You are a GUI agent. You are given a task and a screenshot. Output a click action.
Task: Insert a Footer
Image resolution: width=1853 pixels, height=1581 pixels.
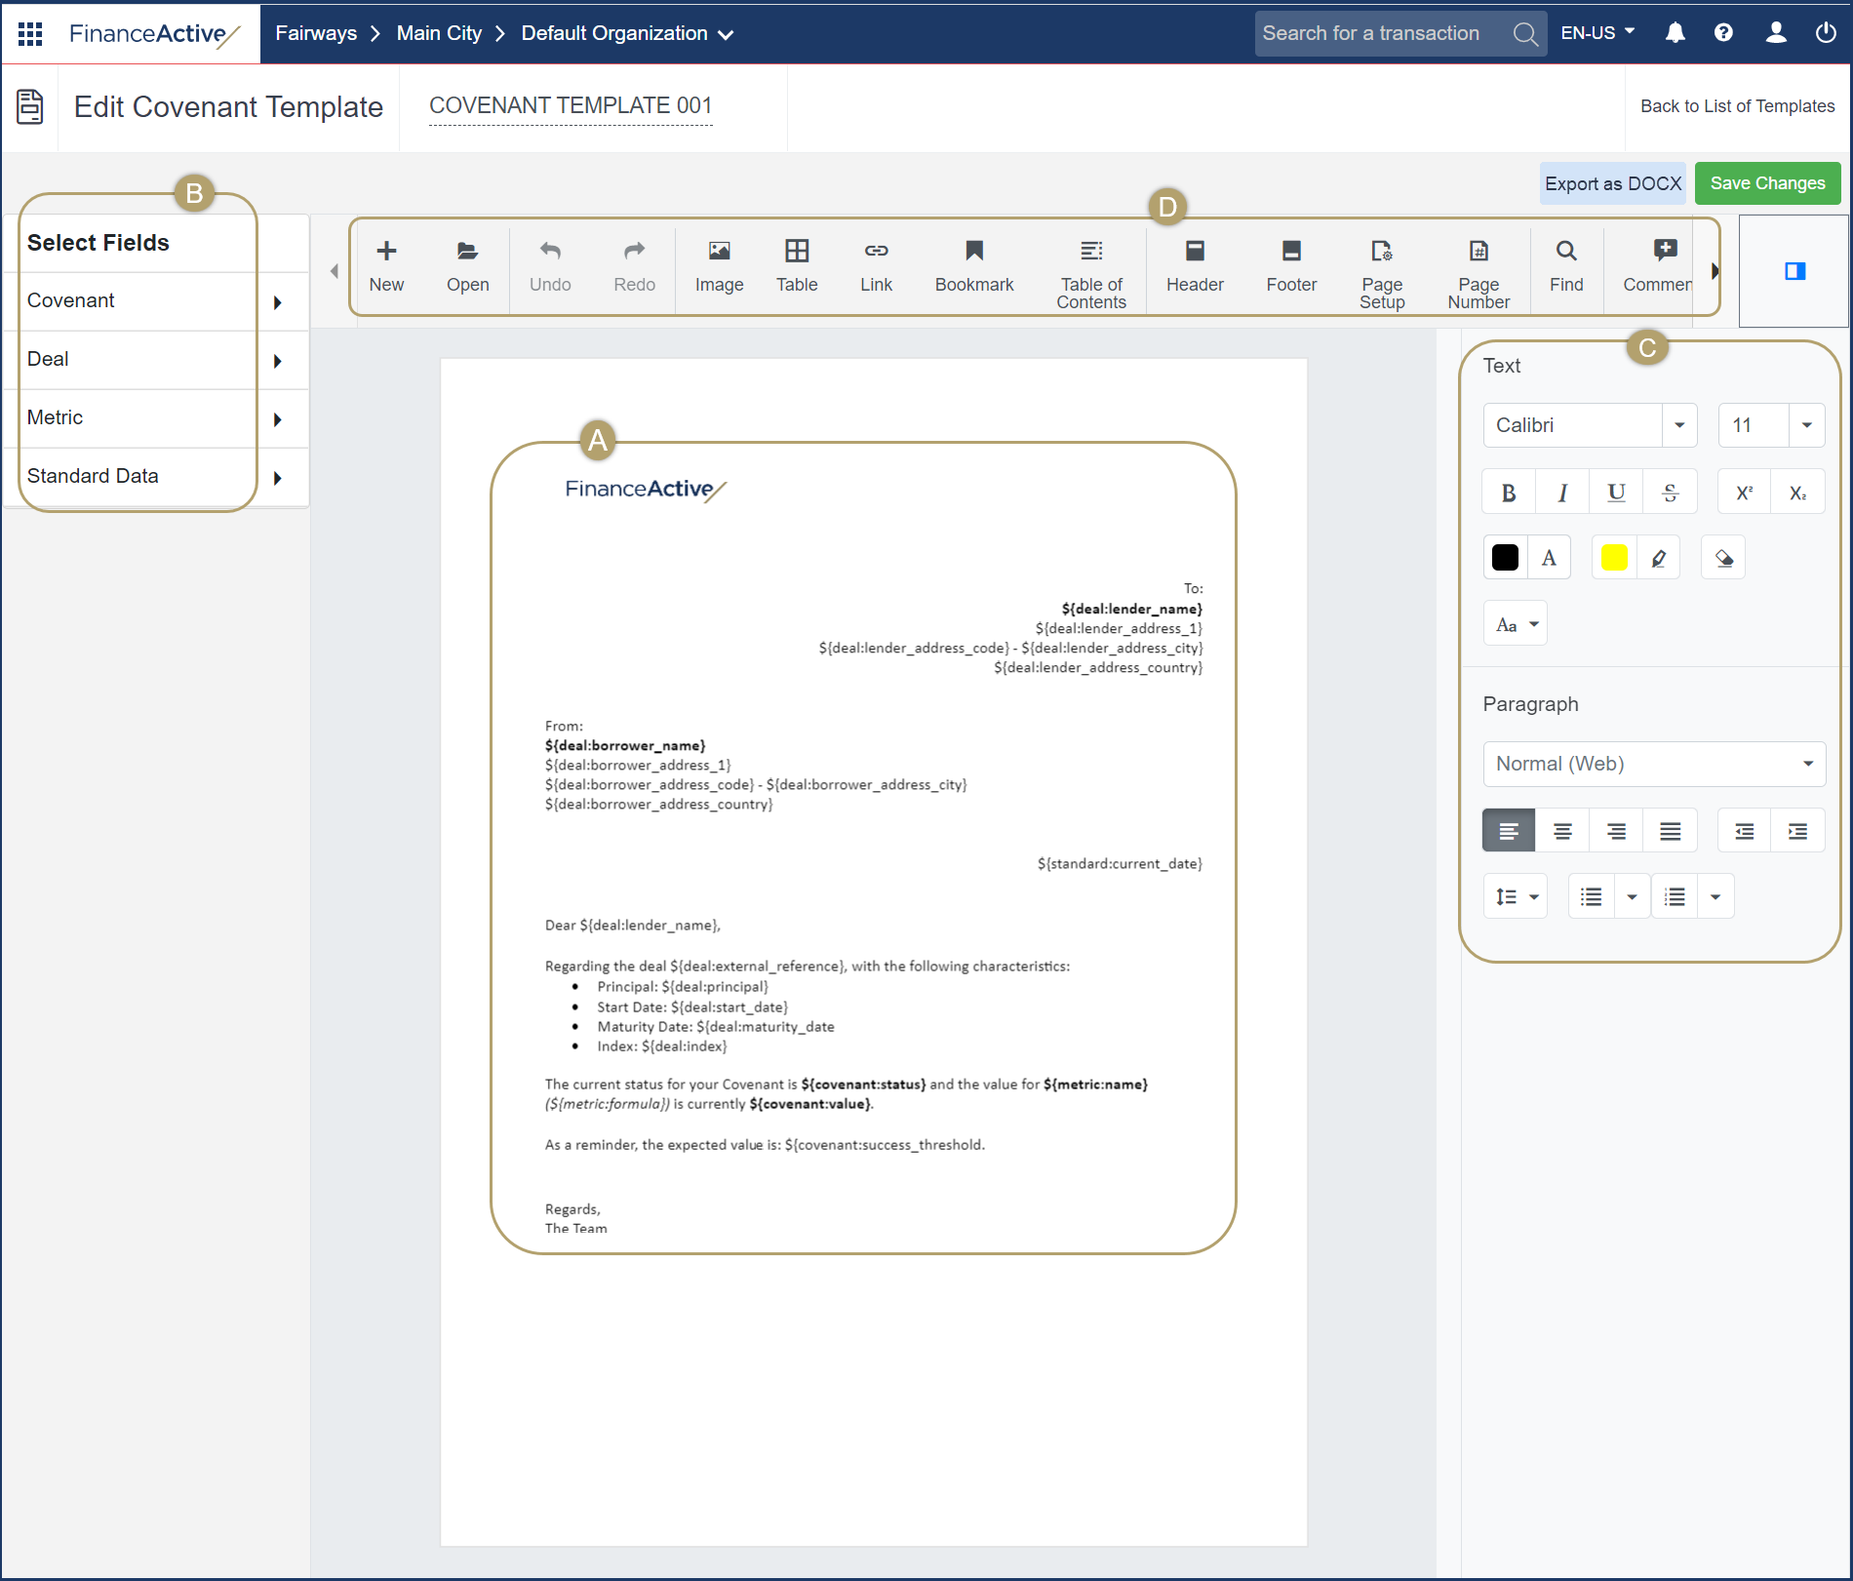click(1291, 266)
